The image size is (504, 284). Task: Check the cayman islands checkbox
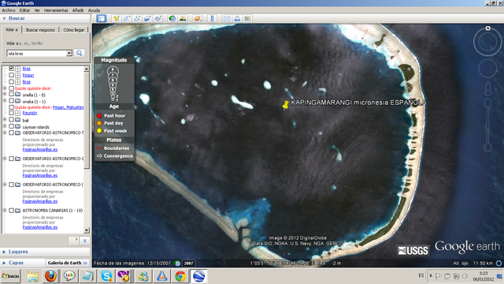(12, 126)
